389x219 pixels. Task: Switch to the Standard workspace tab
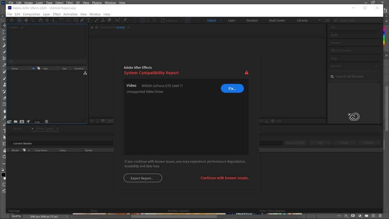252,20
